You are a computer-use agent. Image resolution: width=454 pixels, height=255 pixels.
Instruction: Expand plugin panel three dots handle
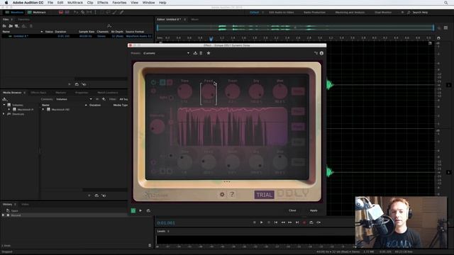(x=227, y=182)
